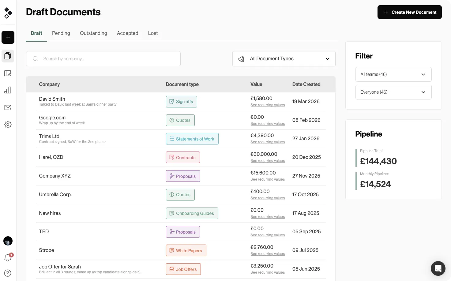Image resolution: width=451 pixels, height=281 pixels.
Task: Switch to the Accepted tab
Action: tap(127, 33)
